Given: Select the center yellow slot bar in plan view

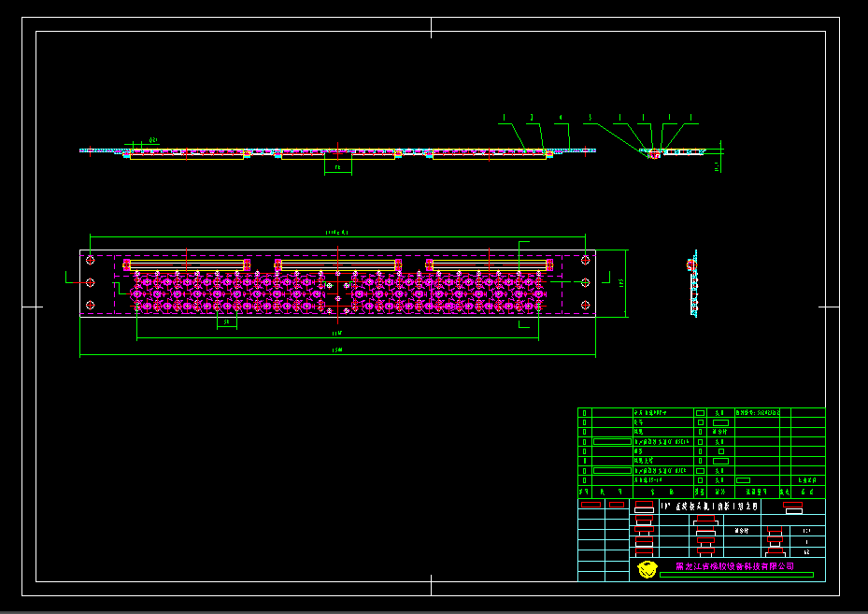Looking at the screenshot, I should point(338,265).
